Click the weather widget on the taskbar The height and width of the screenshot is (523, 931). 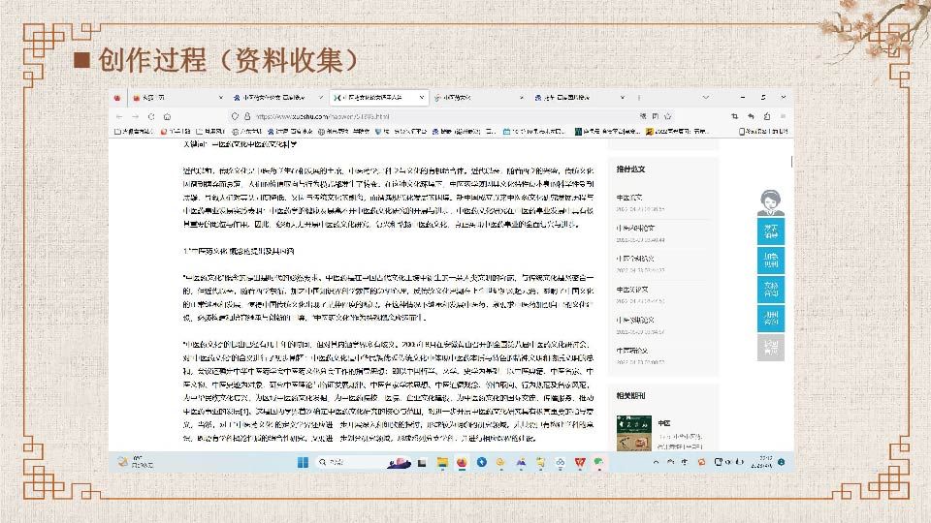pos(131,460)
